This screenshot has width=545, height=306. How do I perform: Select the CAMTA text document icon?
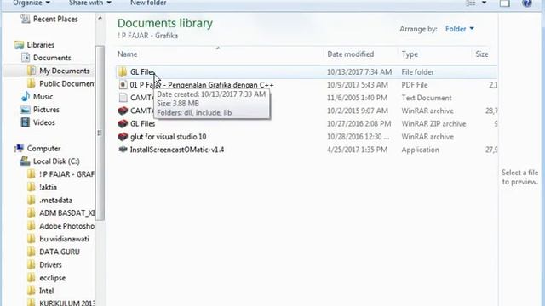[x=123, y=98]
